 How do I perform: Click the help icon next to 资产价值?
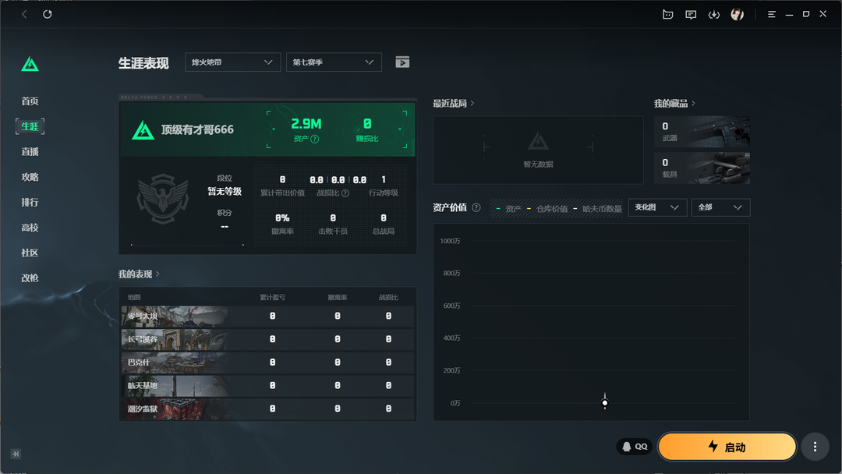click(476, 208)
